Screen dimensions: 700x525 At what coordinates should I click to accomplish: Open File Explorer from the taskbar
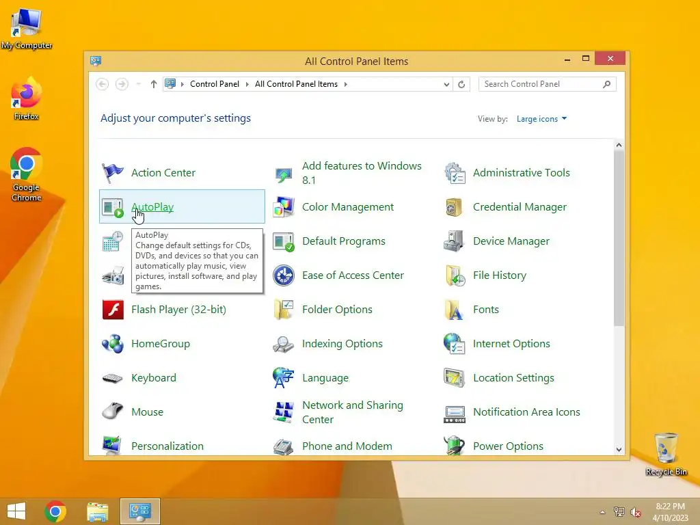pos(97,511)
